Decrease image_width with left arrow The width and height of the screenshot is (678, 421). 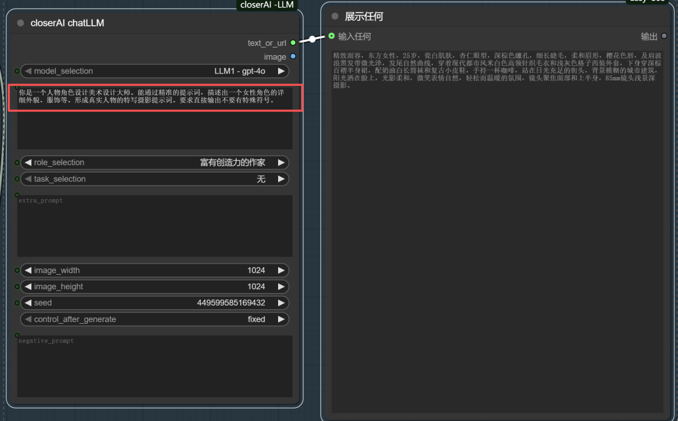(x=28, y=270)
